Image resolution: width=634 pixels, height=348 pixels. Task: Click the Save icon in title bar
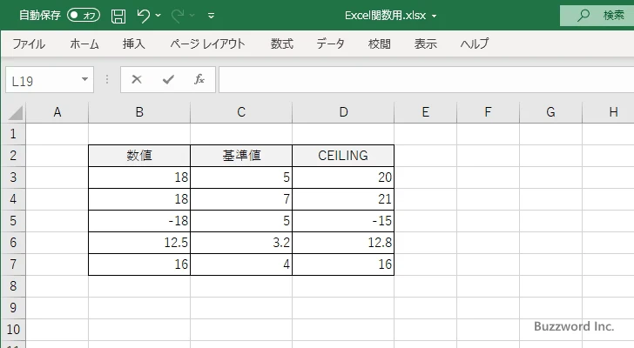[118, 16]
